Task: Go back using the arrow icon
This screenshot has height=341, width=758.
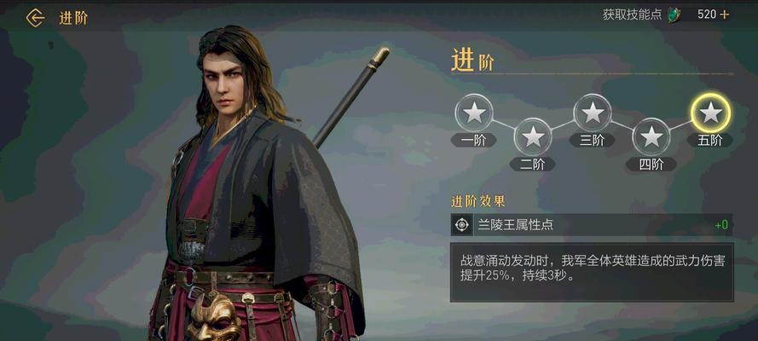Action: pos(35,18)
